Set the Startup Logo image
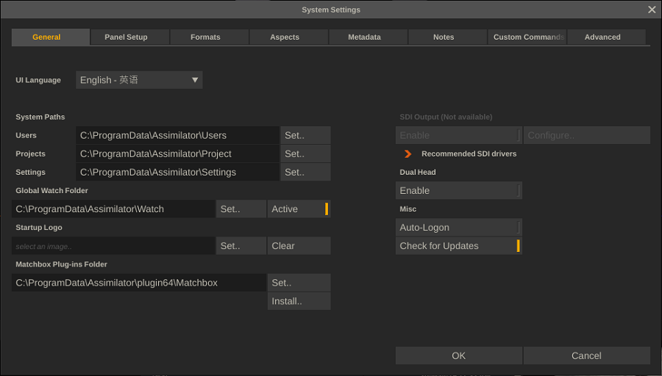The image size is (662, 376). click(241, 246)
